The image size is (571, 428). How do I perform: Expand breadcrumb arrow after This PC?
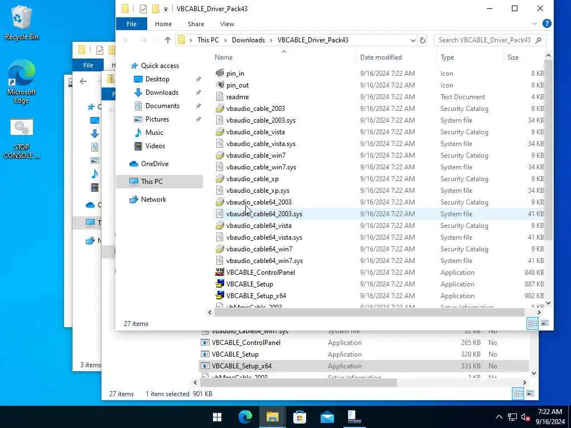point(225,40)
